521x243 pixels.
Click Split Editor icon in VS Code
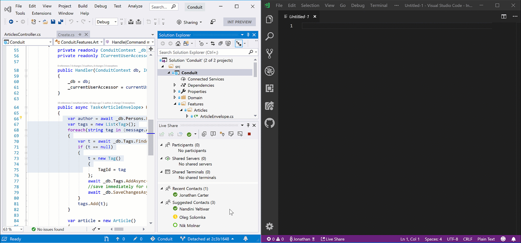504,17
